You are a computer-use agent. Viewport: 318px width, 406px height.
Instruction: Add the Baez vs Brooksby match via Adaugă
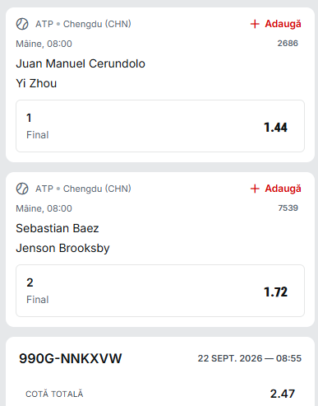[276, 189]
